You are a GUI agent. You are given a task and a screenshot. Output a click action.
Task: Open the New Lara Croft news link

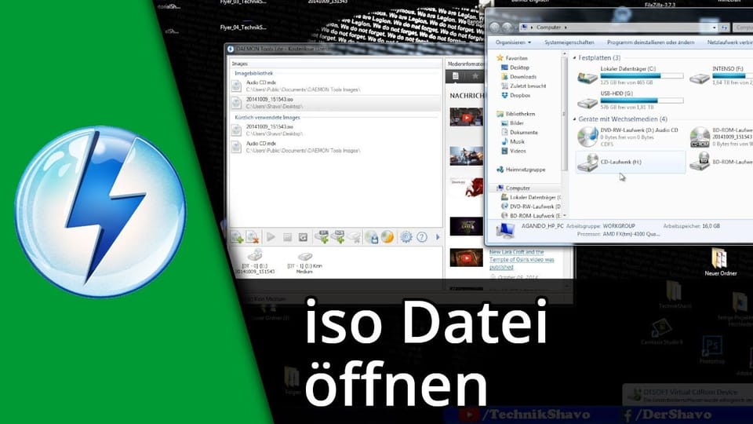coord(522,260)
